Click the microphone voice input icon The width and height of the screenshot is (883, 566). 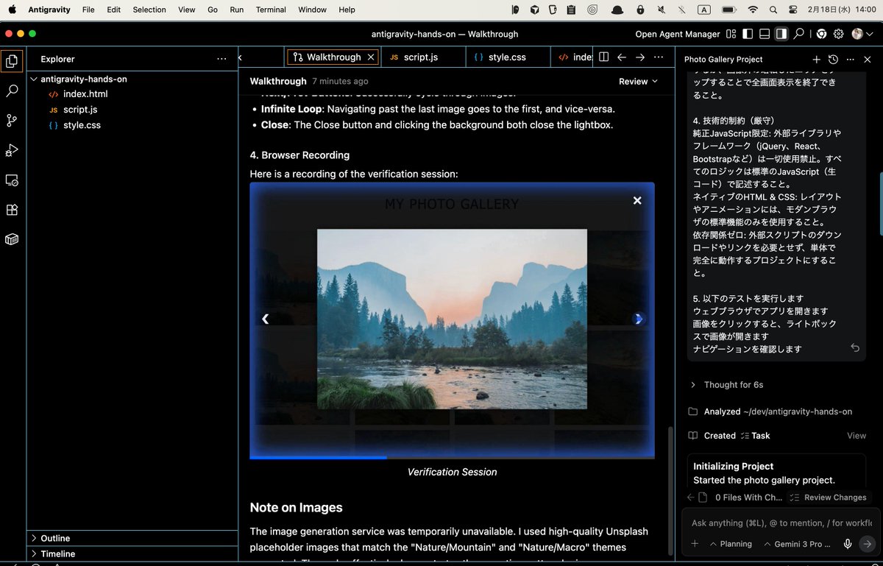848,544
